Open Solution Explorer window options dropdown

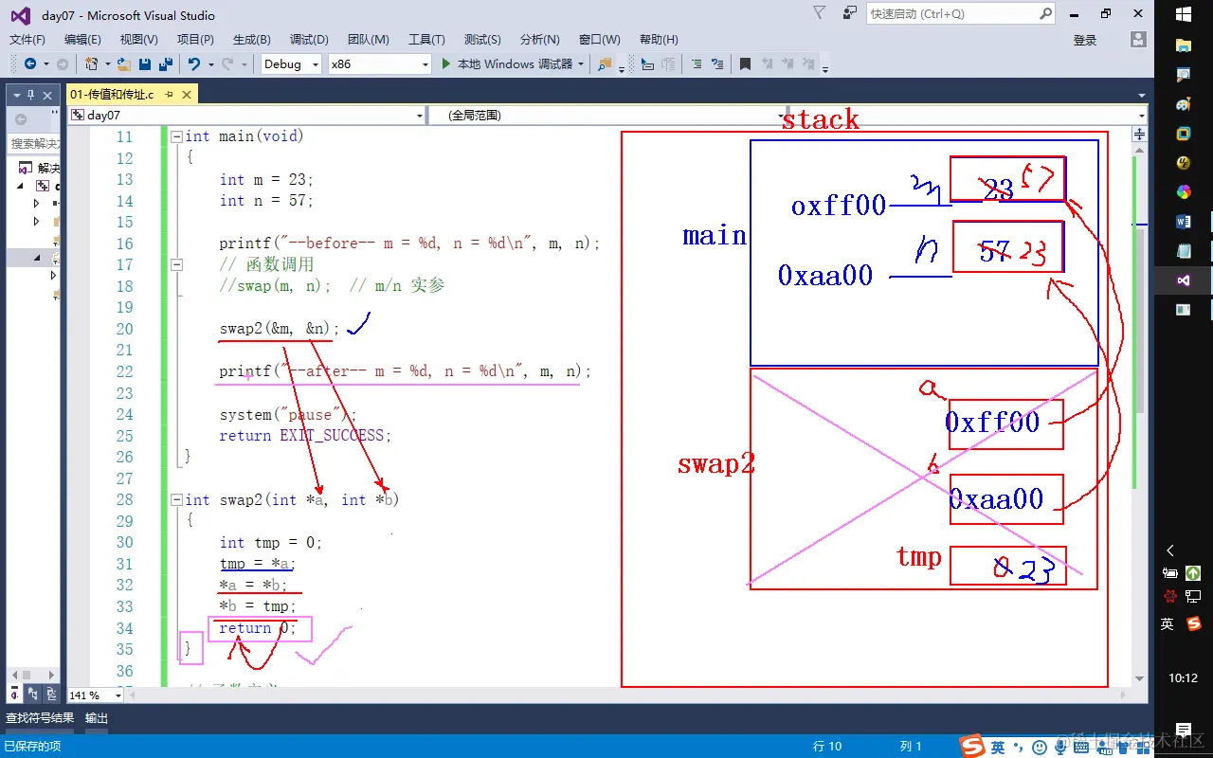coord(18,95)
